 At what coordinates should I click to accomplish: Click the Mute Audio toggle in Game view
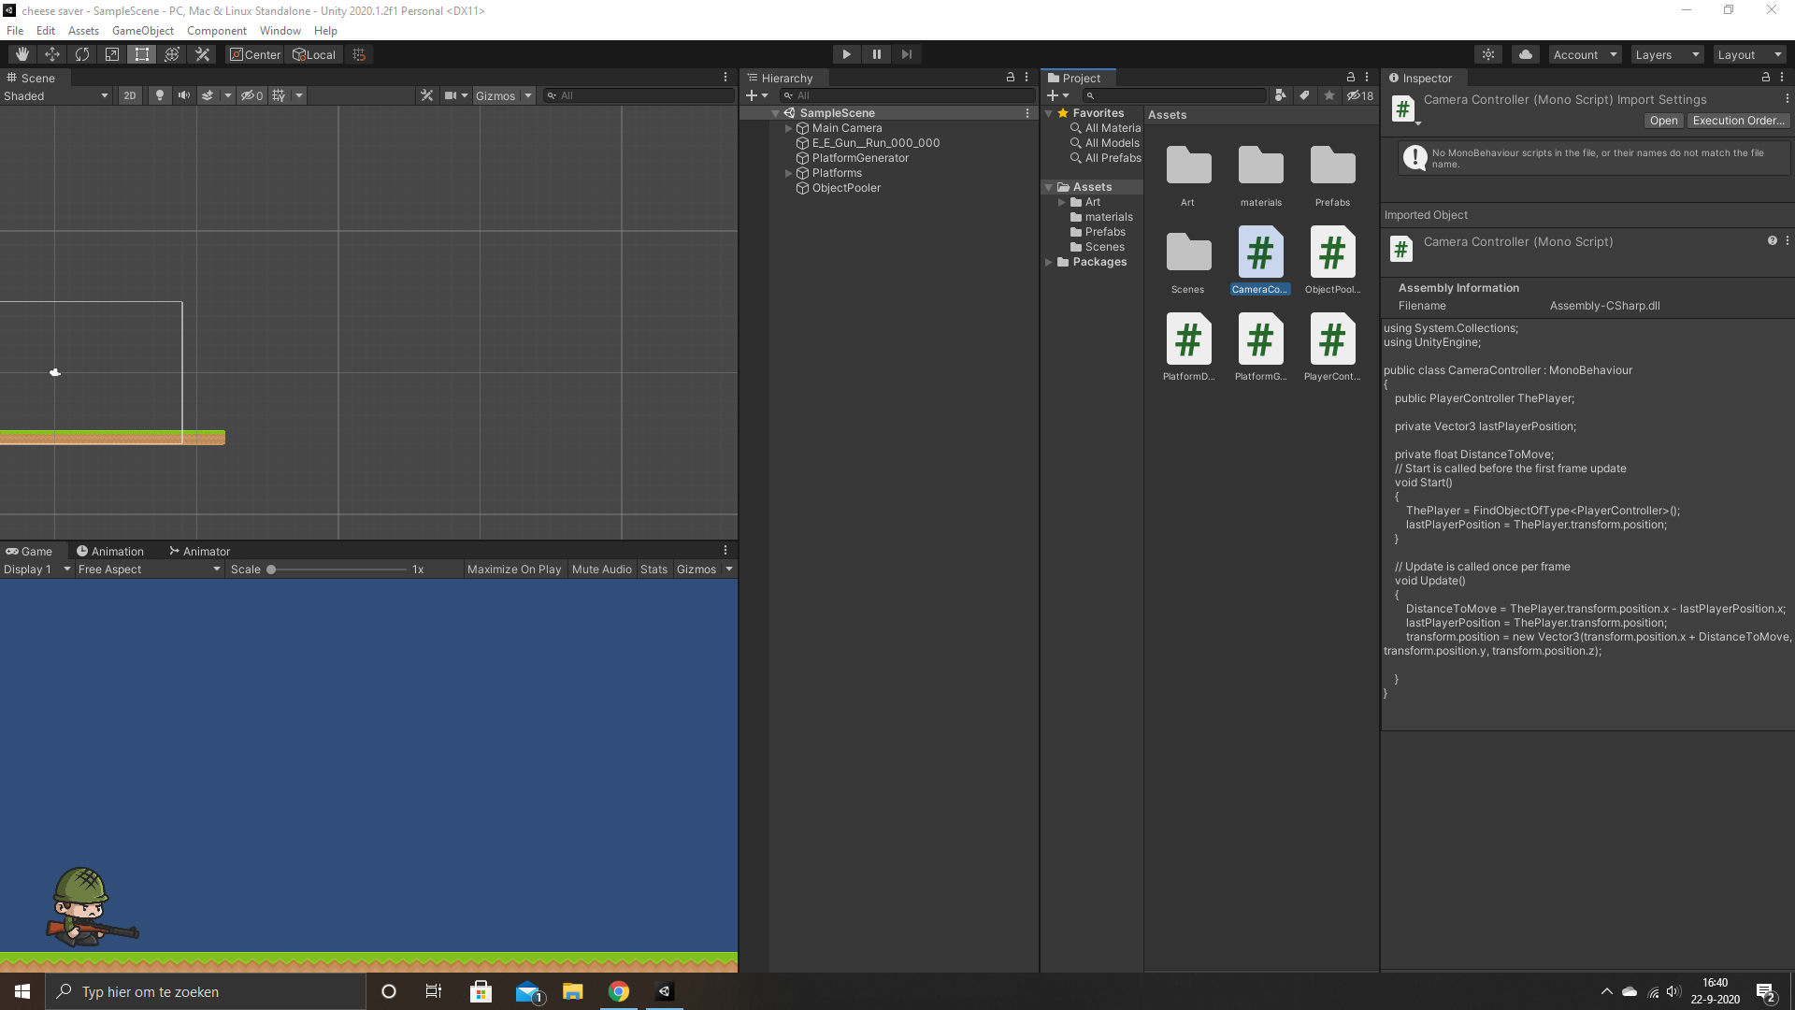pyautogui.click(x=599, y=569)
